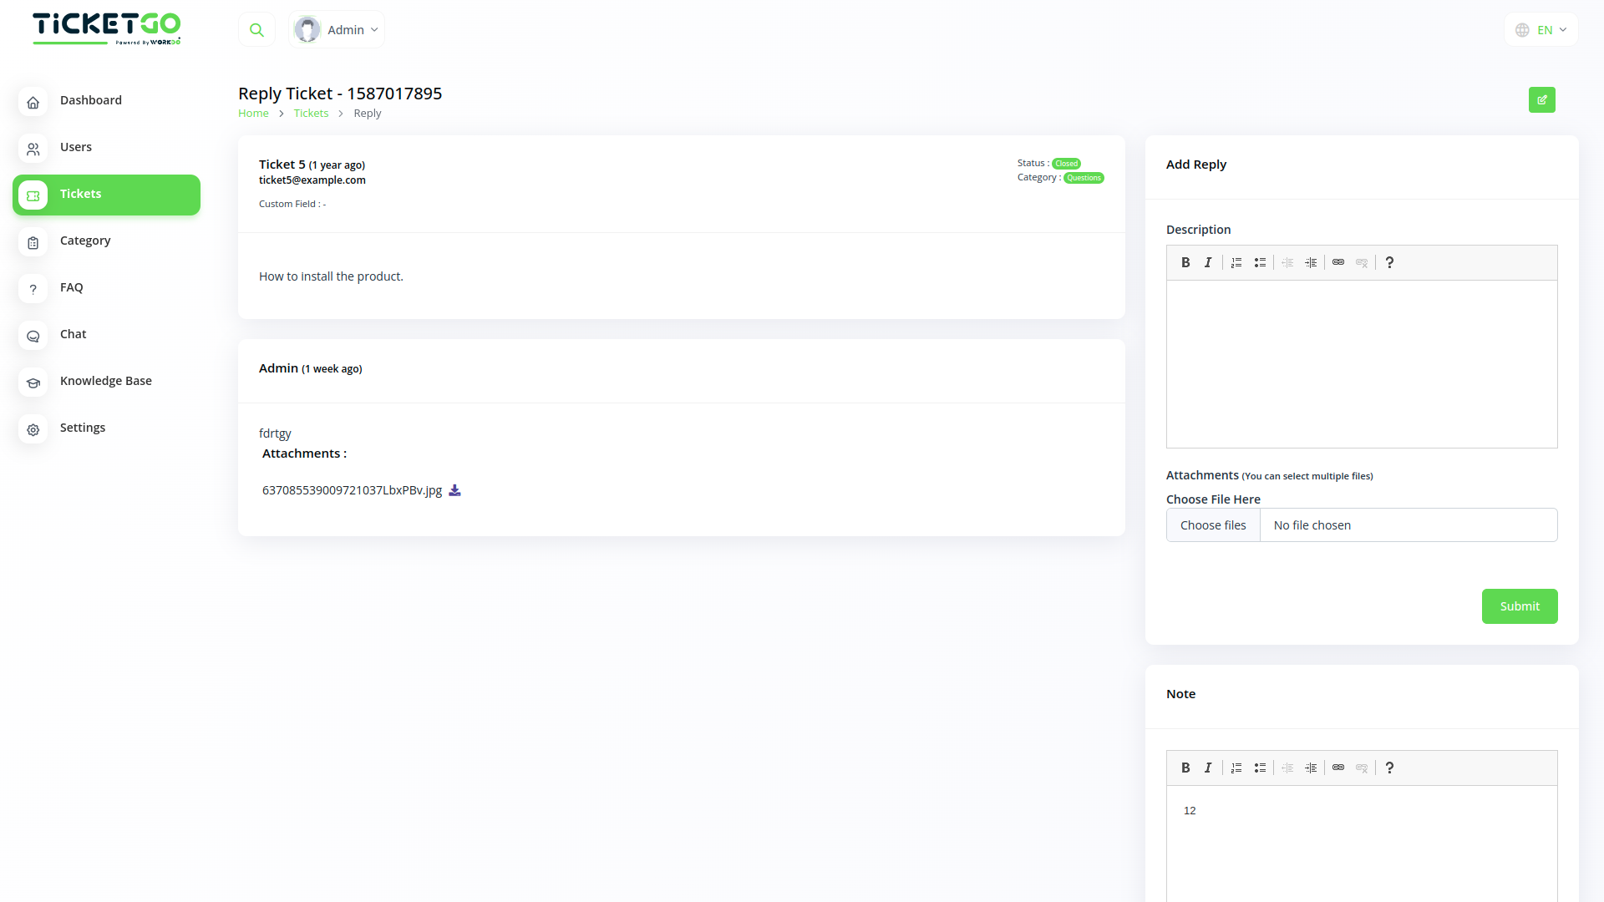Toggle italic in Description editor toolbar
1604x902 pixels.
(1207, 263)
